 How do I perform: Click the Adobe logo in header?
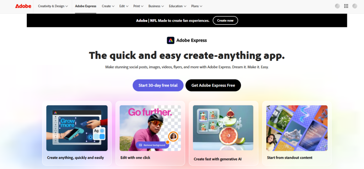point(23,6)
